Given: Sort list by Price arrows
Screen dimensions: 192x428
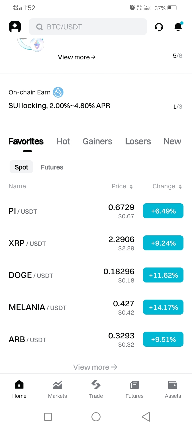Looking at the screenshot, I should click(x=131, y=186).
